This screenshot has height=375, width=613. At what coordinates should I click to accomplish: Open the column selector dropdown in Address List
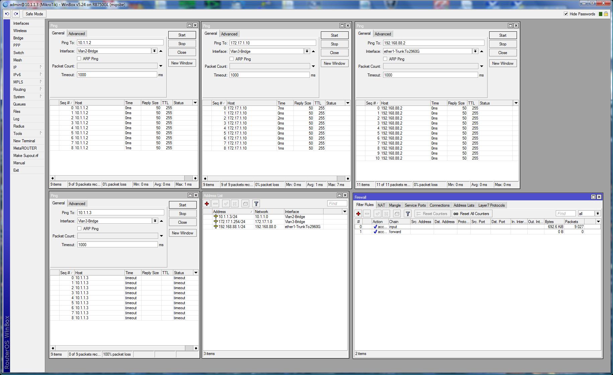[x=345, y=211]
